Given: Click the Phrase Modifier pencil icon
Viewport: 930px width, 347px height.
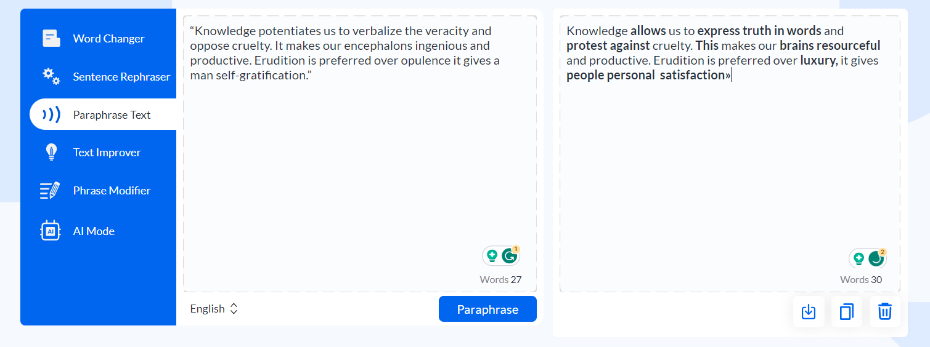Looking at the screenshot, I should coord(51,191).
